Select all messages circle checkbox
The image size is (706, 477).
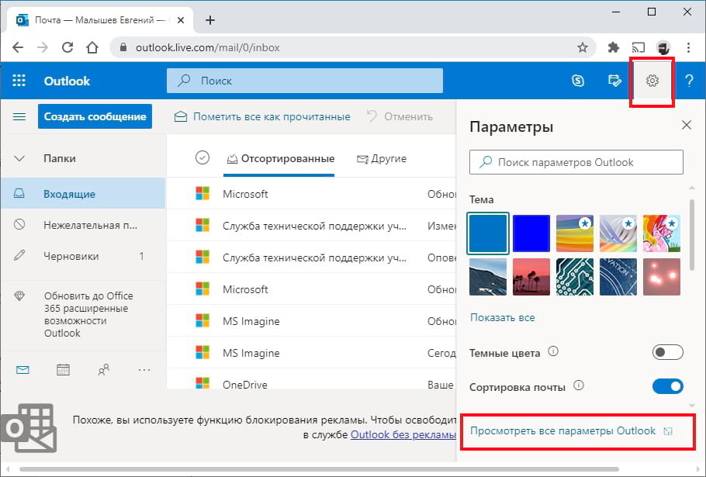point(202,157)
